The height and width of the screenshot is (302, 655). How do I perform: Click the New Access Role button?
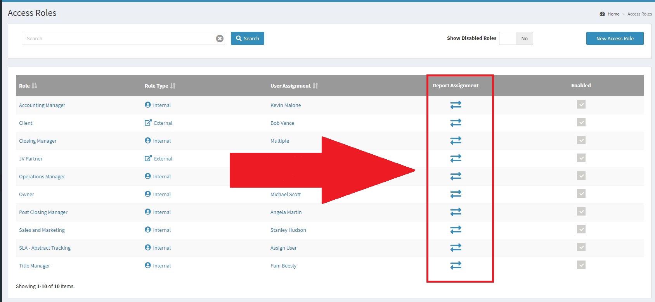tap(615, 38)
